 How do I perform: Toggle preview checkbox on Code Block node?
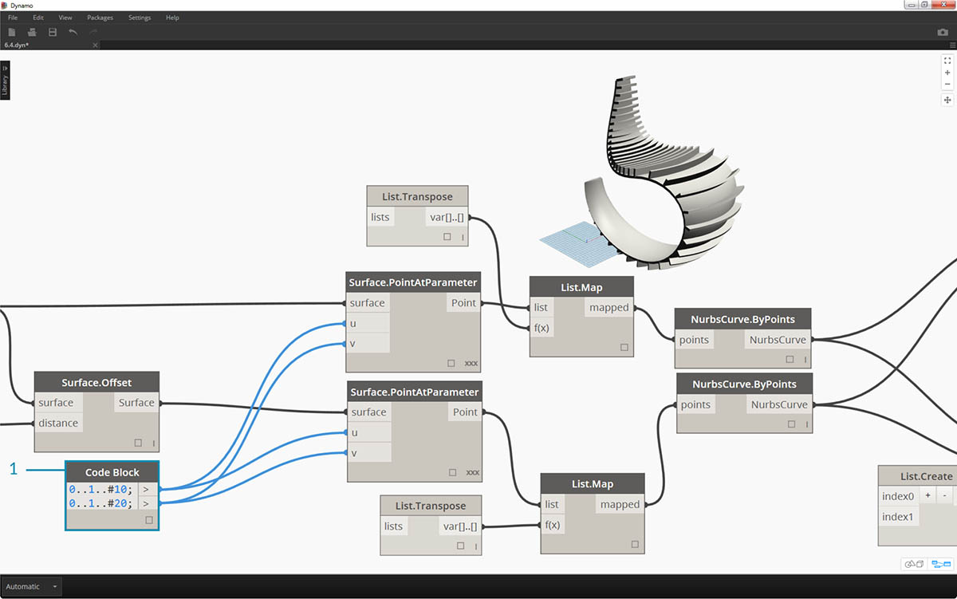click(149, 520)
